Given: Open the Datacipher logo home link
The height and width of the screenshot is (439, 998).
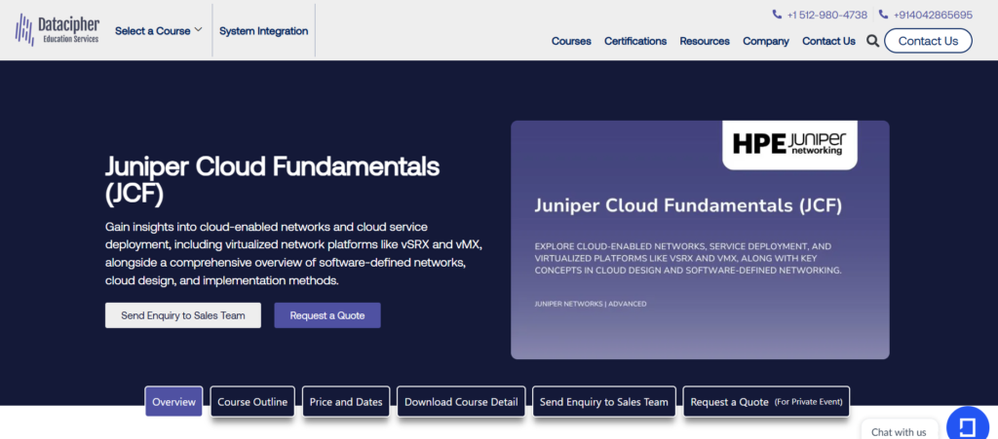Looking at the screenshot, I should tap(58, 30).
